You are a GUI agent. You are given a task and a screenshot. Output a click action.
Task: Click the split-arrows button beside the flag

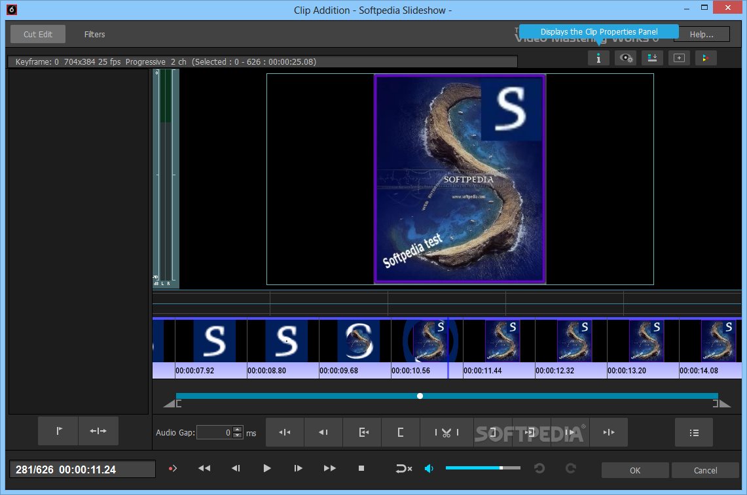[98, 431]
